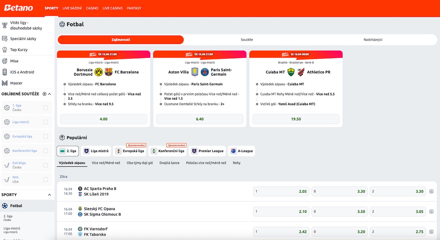This screenshot has height=240, width=440.
Task: Click the 4.00 odds button for Dortmund-Barcelona
Action: 103,119
